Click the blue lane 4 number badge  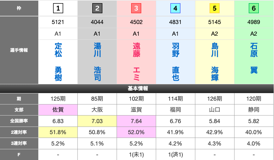click(175, 9)
